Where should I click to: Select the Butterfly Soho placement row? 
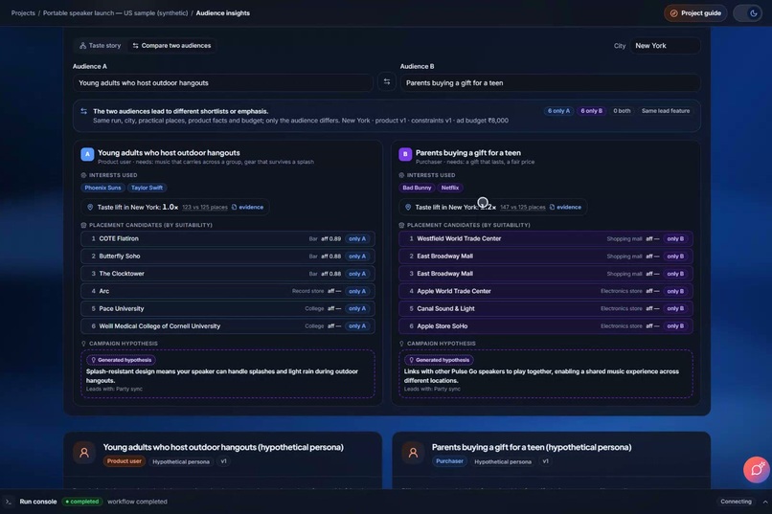[x=228, y=257]
